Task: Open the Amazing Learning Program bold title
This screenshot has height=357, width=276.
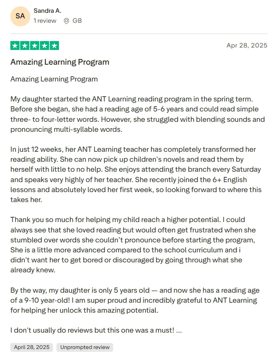Action: coord(60,62)
